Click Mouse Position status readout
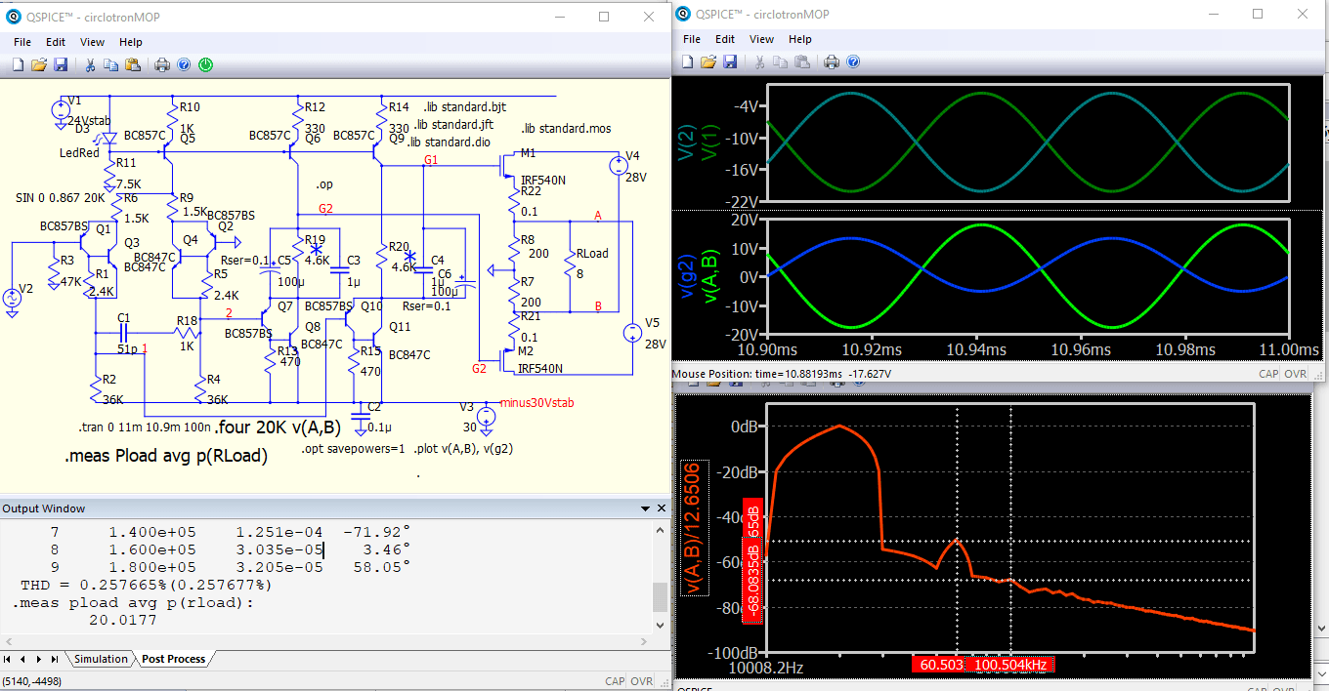The height and width of the screenshot is (691, 1329). (783, 374)
